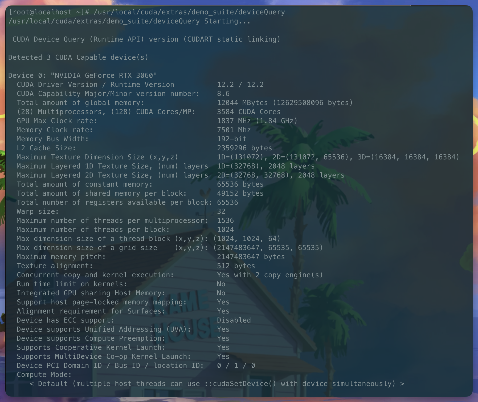Image resolution: width=478 pixels, height=402 pixels.
Task: Click the 'Compute Mode:' label
Action: pos(44,375)
